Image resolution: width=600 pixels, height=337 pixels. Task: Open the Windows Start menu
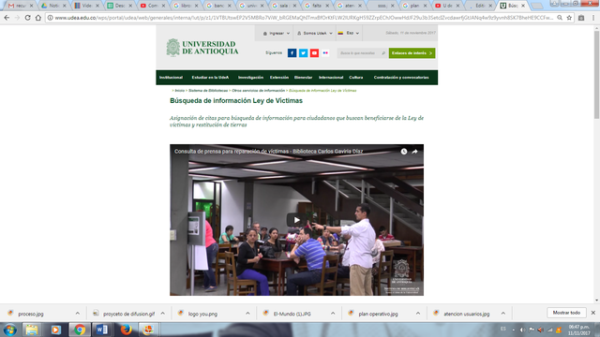(10, 330)
